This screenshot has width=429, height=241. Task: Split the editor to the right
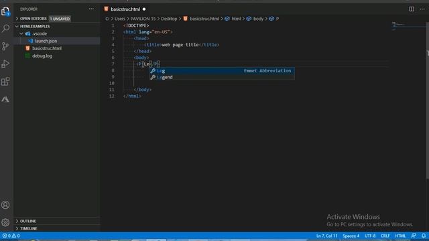412,9
